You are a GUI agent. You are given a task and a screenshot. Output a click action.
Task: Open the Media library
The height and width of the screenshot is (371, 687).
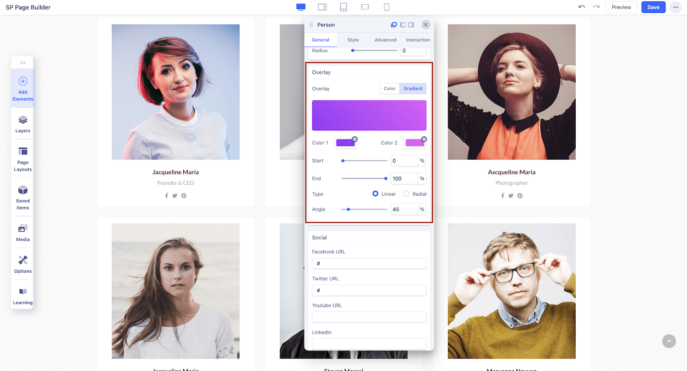[23, 232]
